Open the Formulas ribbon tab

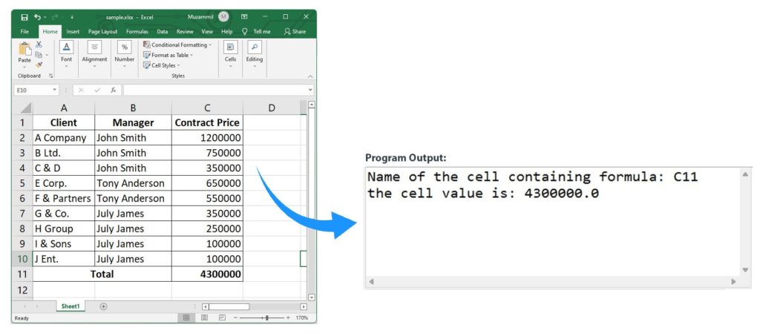(x=137, y=32)
